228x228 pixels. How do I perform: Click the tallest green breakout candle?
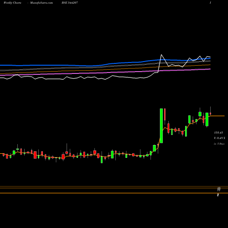161,126
